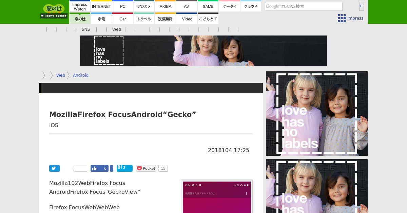
Task: Open the Web category in the sub-navigation
Action: (117, 29)
